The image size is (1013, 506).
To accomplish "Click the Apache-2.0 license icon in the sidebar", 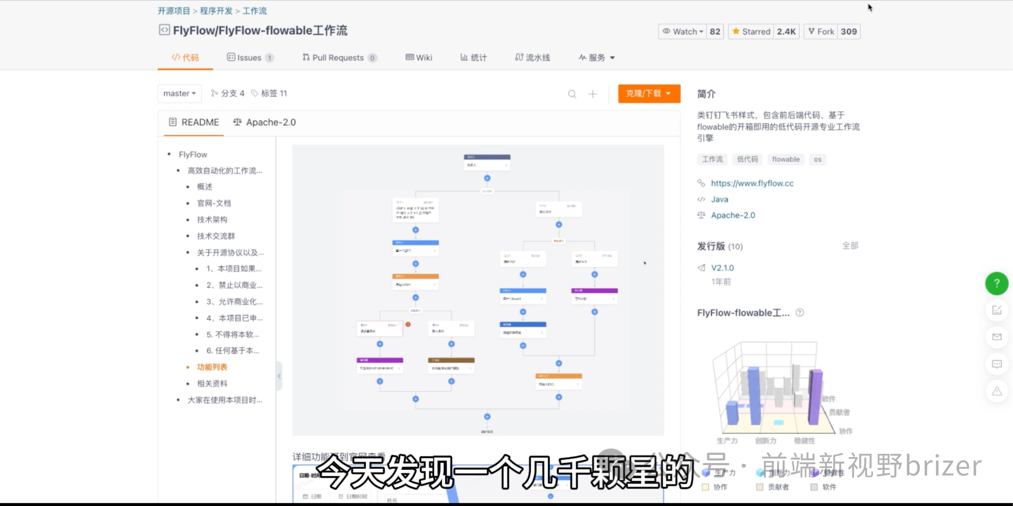I will 701,215.
